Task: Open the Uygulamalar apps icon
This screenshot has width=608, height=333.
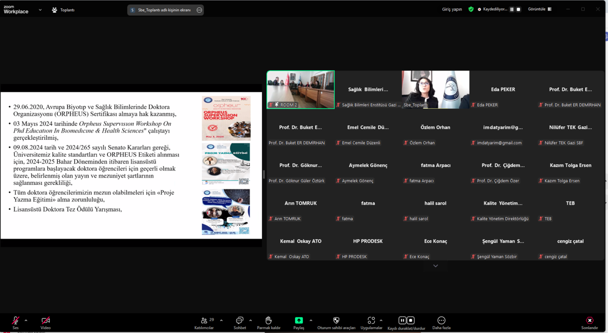Action: click(371, 321)
